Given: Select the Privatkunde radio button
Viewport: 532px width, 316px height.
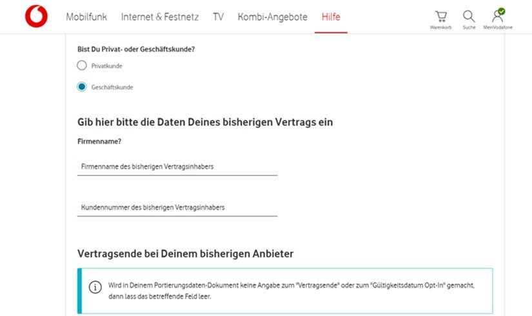Looking at the screenshot, I should coord(82,65).
